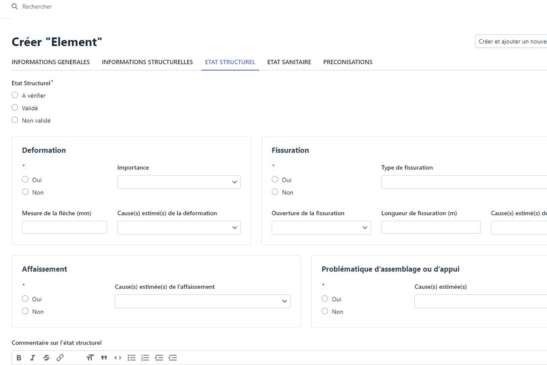Toggle bold formatting in the comment editor
This screenshot has width=547, height=365.
[19, 358]
